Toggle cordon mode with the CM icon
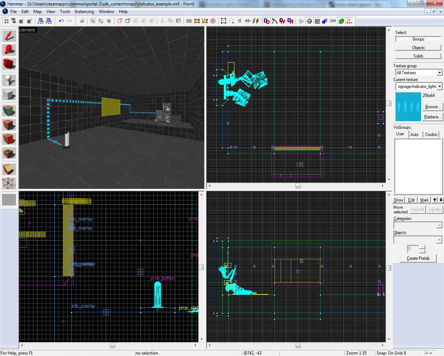This screenshot has width=444, height=356. [332, 21]
